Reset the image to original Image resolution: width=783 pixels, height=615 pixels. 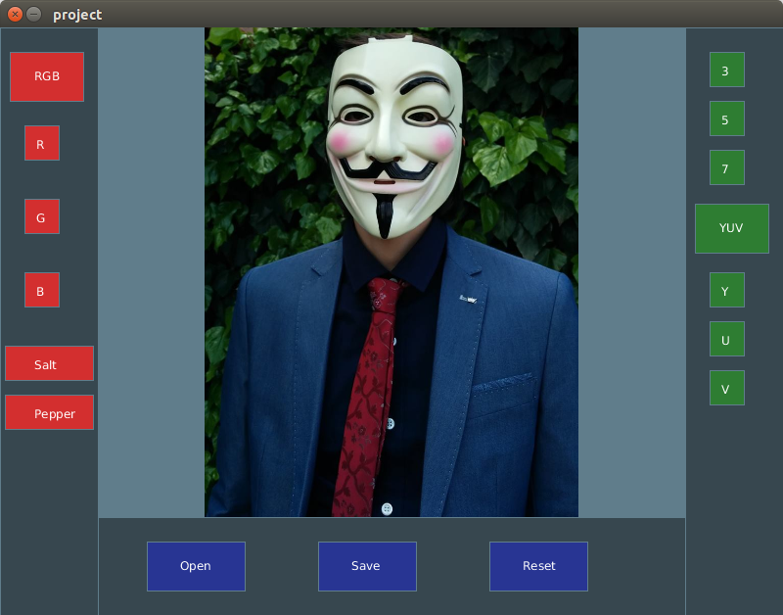click(539, 566)
